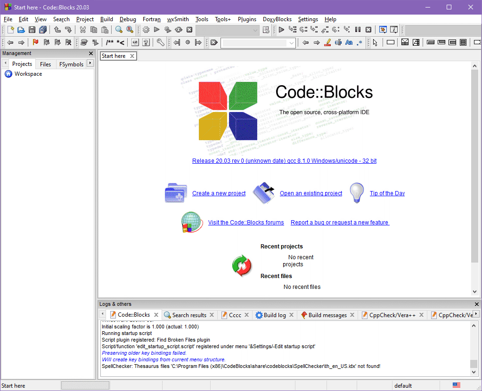Click the Rebuild icon in build toolbar

(x=179, y=30)
